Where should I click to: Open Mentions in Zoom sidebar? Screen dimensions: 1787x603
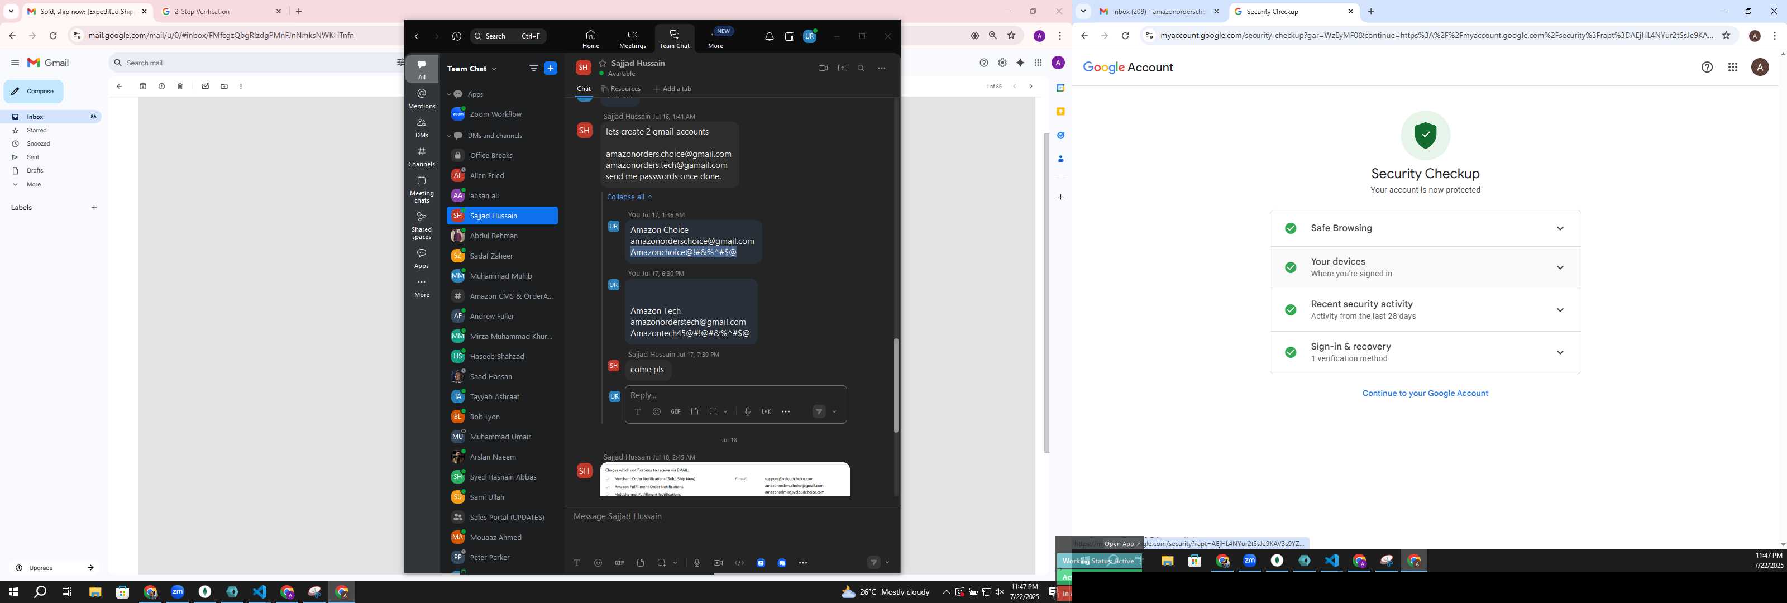click(x=422, y=98)
